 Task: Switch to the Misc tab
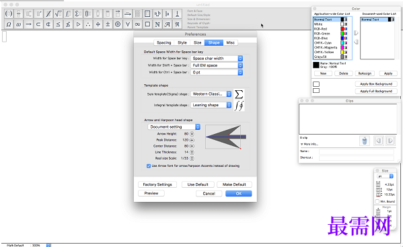point(231,42)
